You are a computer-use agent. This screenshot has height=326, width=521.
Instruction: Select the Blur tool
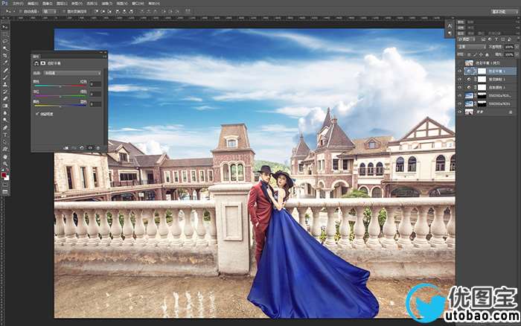click(5, 113)
